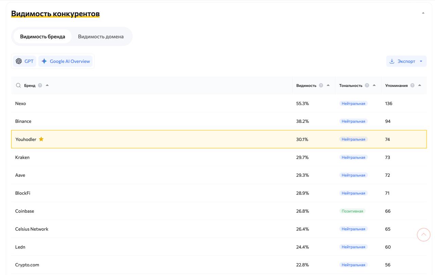Select the highlighted Youhodler table row
The image size is (435, 275).
(x=170, y=139)
